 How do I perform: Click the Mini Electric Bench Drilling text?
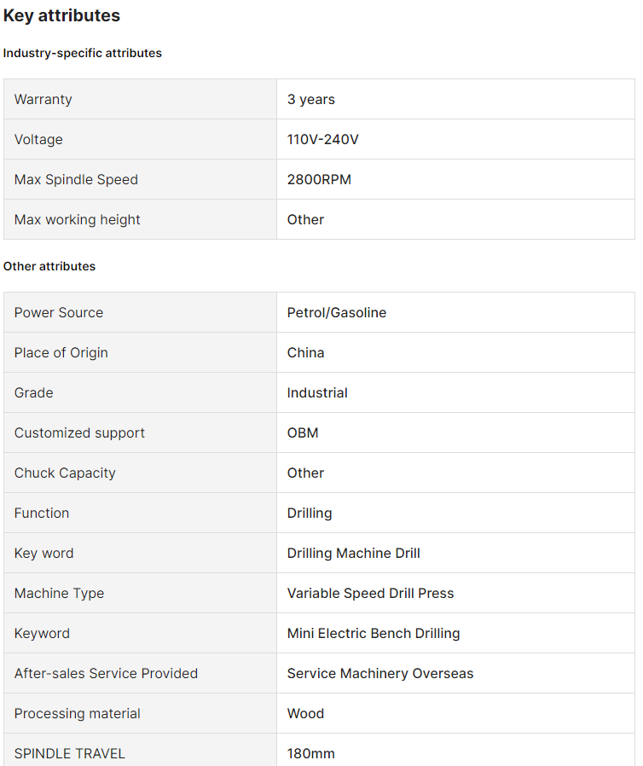374,634
